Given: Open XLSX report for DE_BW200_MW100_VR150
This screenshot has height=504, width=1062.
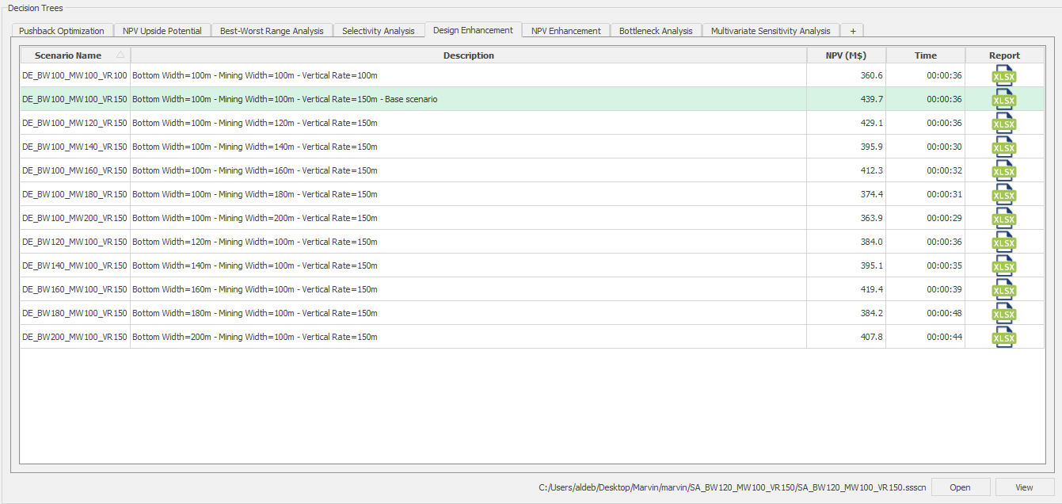Looking at the screenshot, I should pos(1003,337).
